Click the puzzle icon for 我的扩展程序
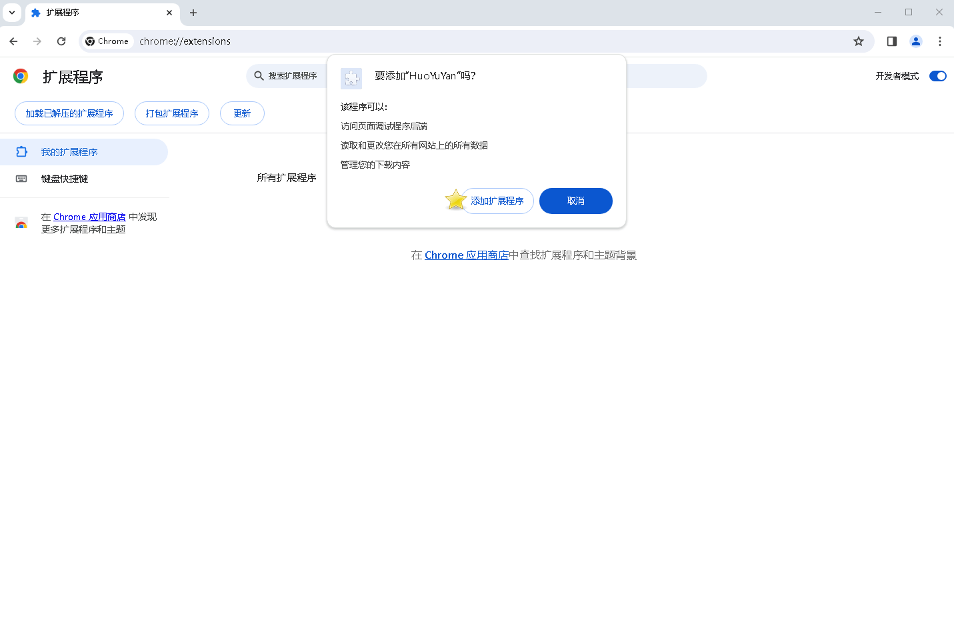This screenshot has height=624, width=954. click(21, 152)
